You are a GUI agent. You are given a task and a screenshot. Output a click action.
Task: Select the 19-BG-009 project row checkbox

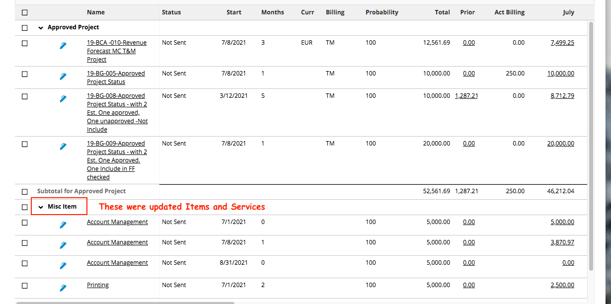pos(25,145)
